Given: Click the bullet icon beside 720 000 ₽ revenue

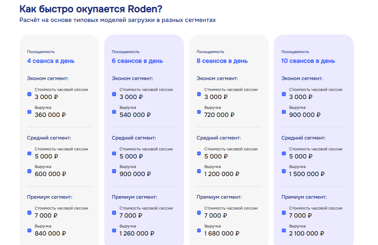Looking at the screenshot, I should 199,112.
